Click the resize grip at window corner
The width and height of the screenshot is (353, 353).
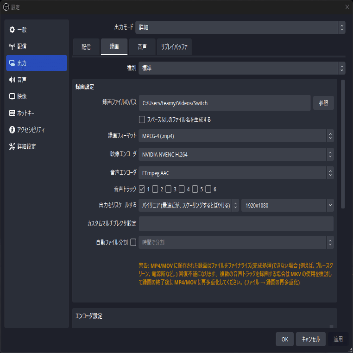(x=350, y=350)
